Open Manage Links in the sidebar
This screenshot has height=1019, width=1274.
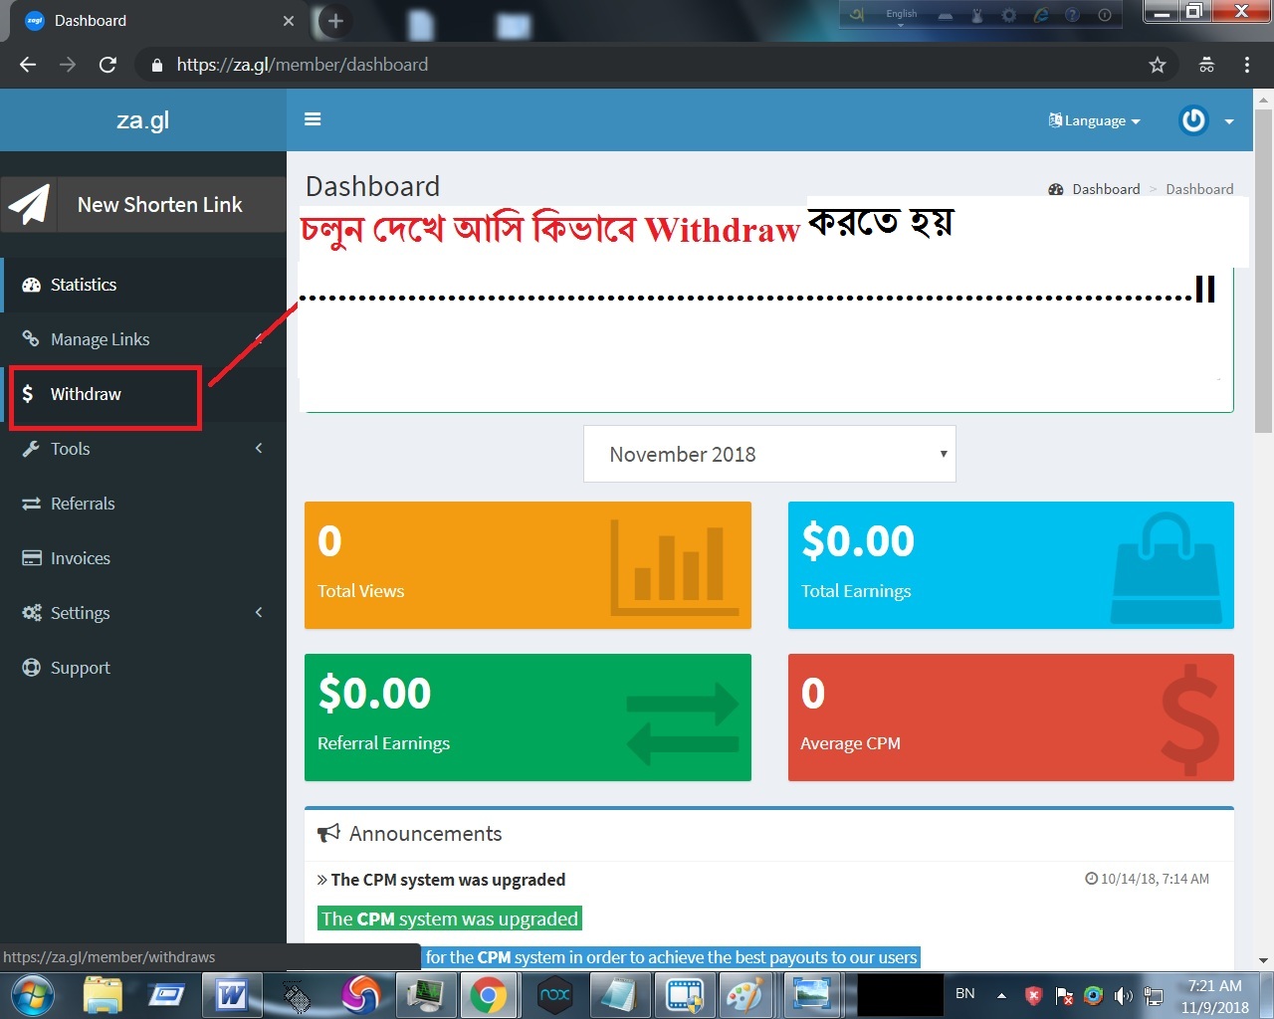pyautogui.click(x=143, y=339)
